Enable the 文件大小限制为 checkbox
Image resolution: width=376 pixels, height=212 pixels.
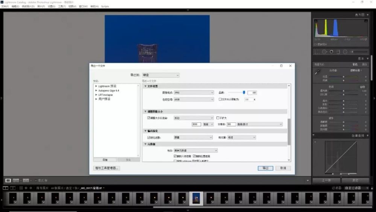point(220,99)
